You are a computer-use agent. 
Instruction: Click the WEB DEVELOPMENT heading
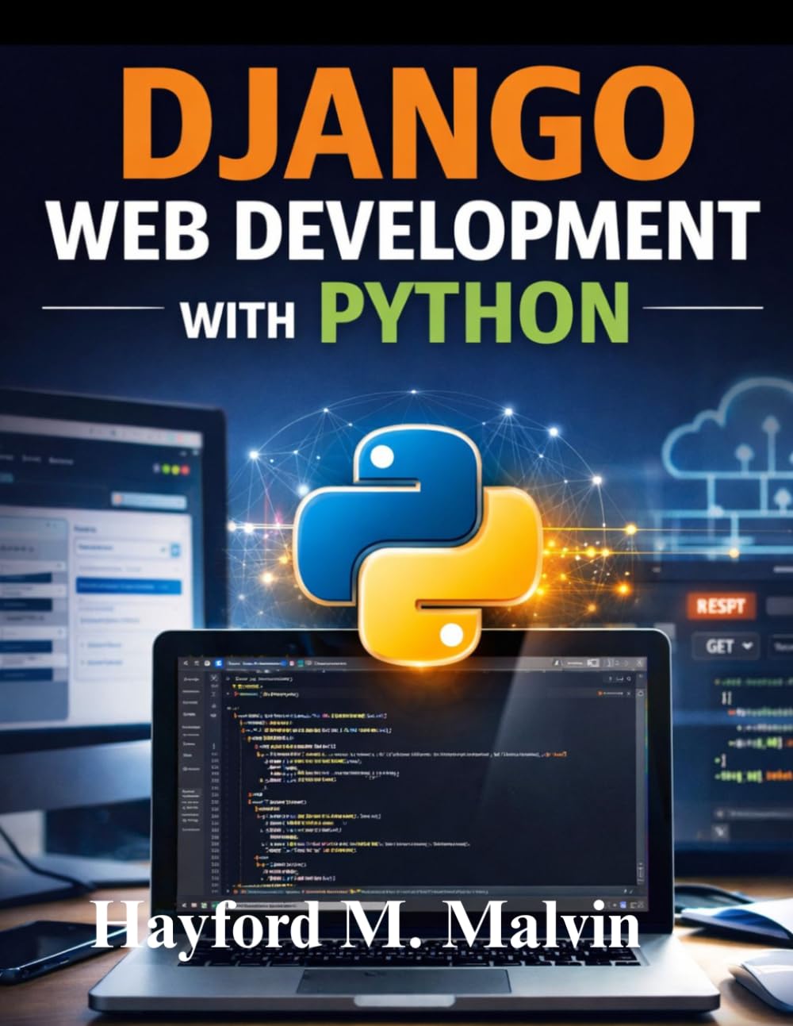pos(403,231)
